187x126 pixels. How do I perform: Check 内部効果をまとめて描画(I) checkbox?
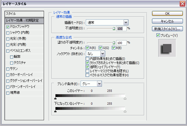pos(87,59)
